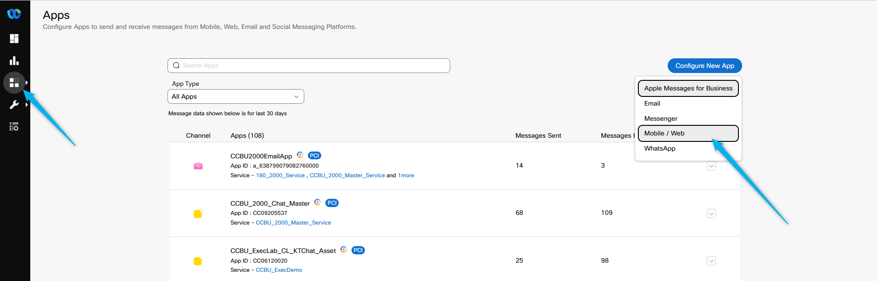Image resolution: width=877 pixels, height=281 pixels.
Task: Pick WhatsApp from the app menu
Action: tap(659, 148)
